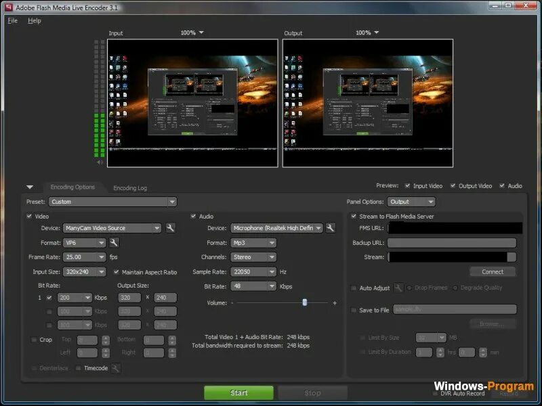Click the Stop button

(x=312, y=393)
